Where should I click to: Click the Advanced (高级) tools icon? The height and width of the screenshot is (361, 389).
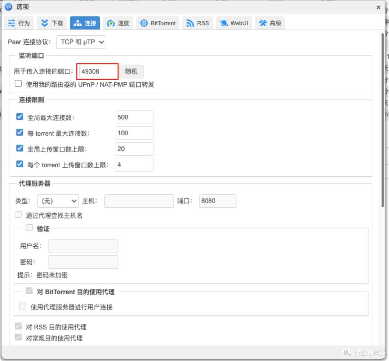(263, 23)
